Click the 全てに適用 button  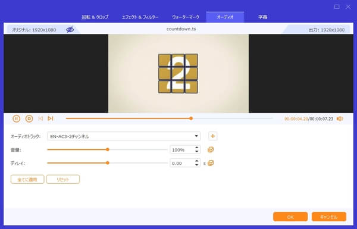pos(27,180)
